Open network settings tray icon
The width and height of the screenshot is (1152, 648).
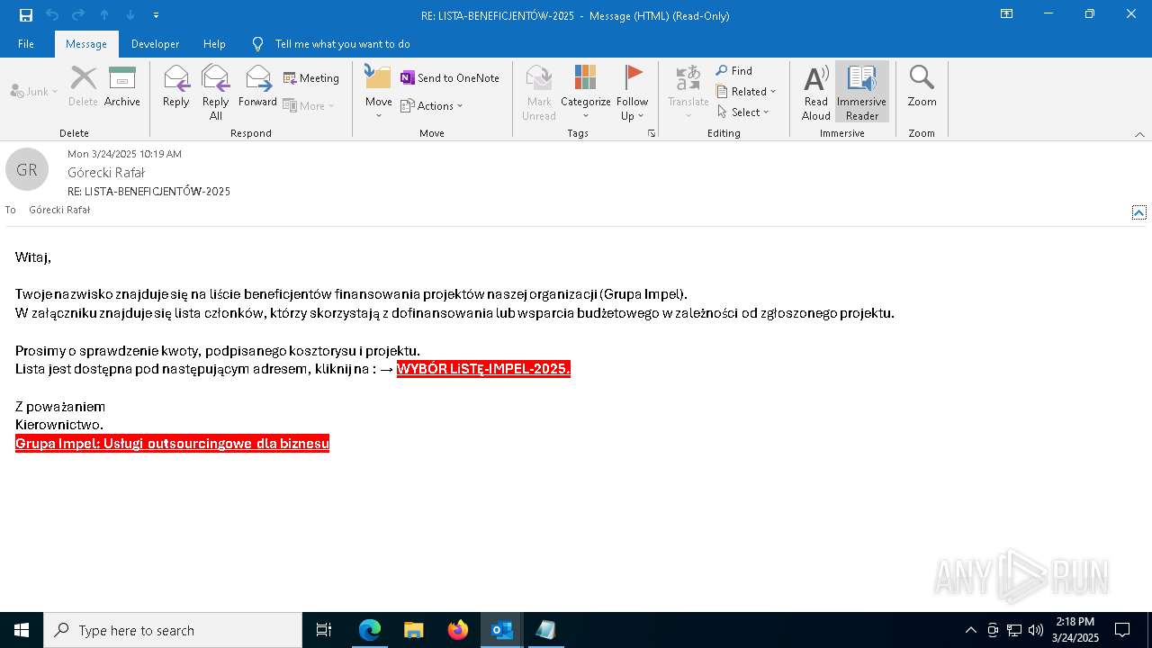tap(1014, 630)
